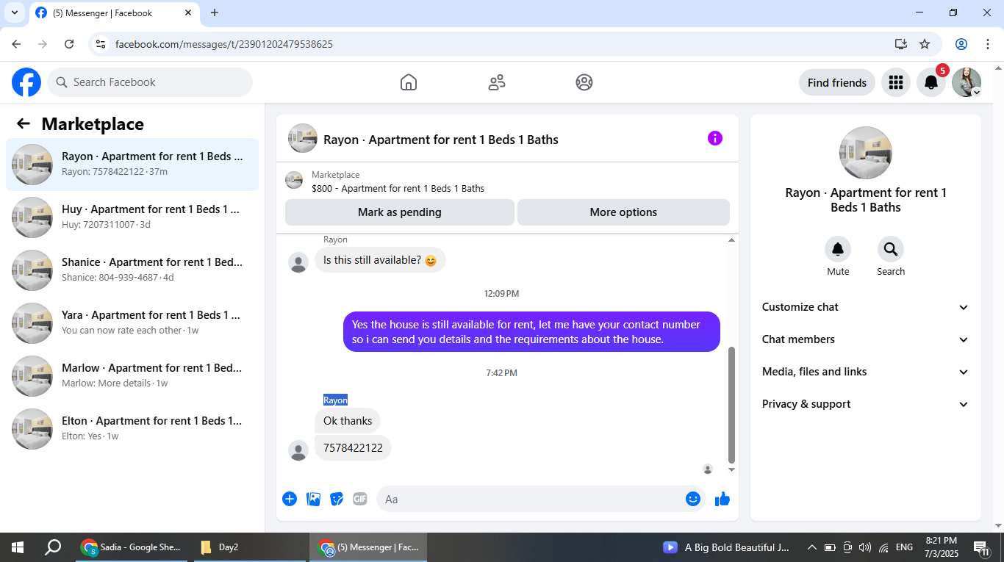
Task: Open the Groups icon in top navigation
Action: [x=584, y=82]
